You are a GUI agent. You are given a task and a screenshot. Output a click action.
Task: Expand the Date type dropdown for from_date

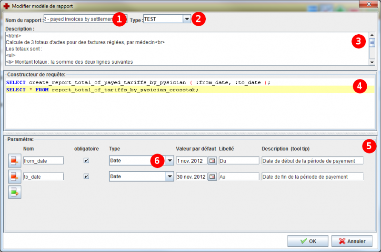169,161
